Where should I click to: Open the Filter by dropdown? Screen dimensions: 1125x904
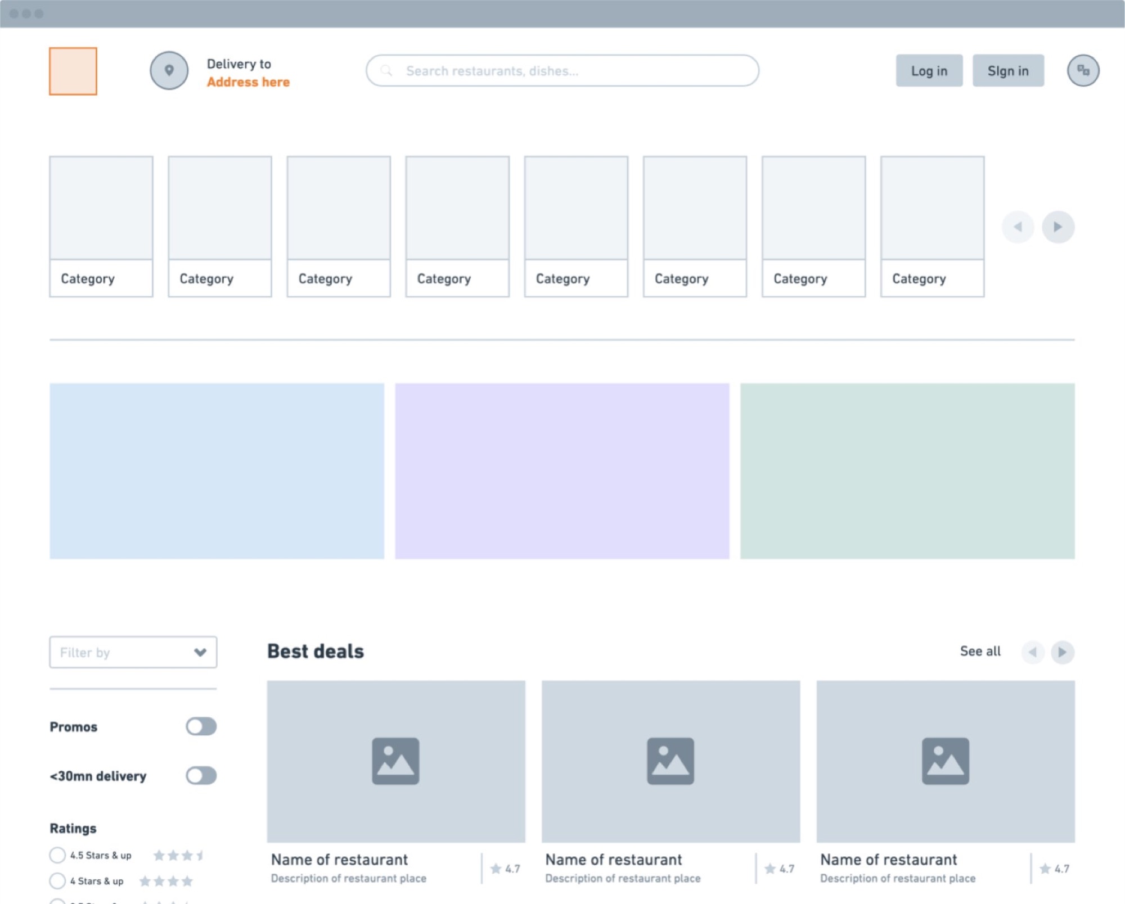pos(133,652)
